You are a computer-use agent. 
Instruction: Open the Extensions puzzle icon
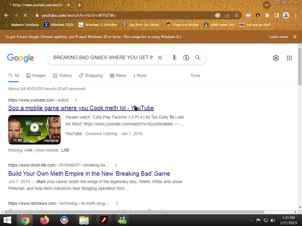coord(267,15)
